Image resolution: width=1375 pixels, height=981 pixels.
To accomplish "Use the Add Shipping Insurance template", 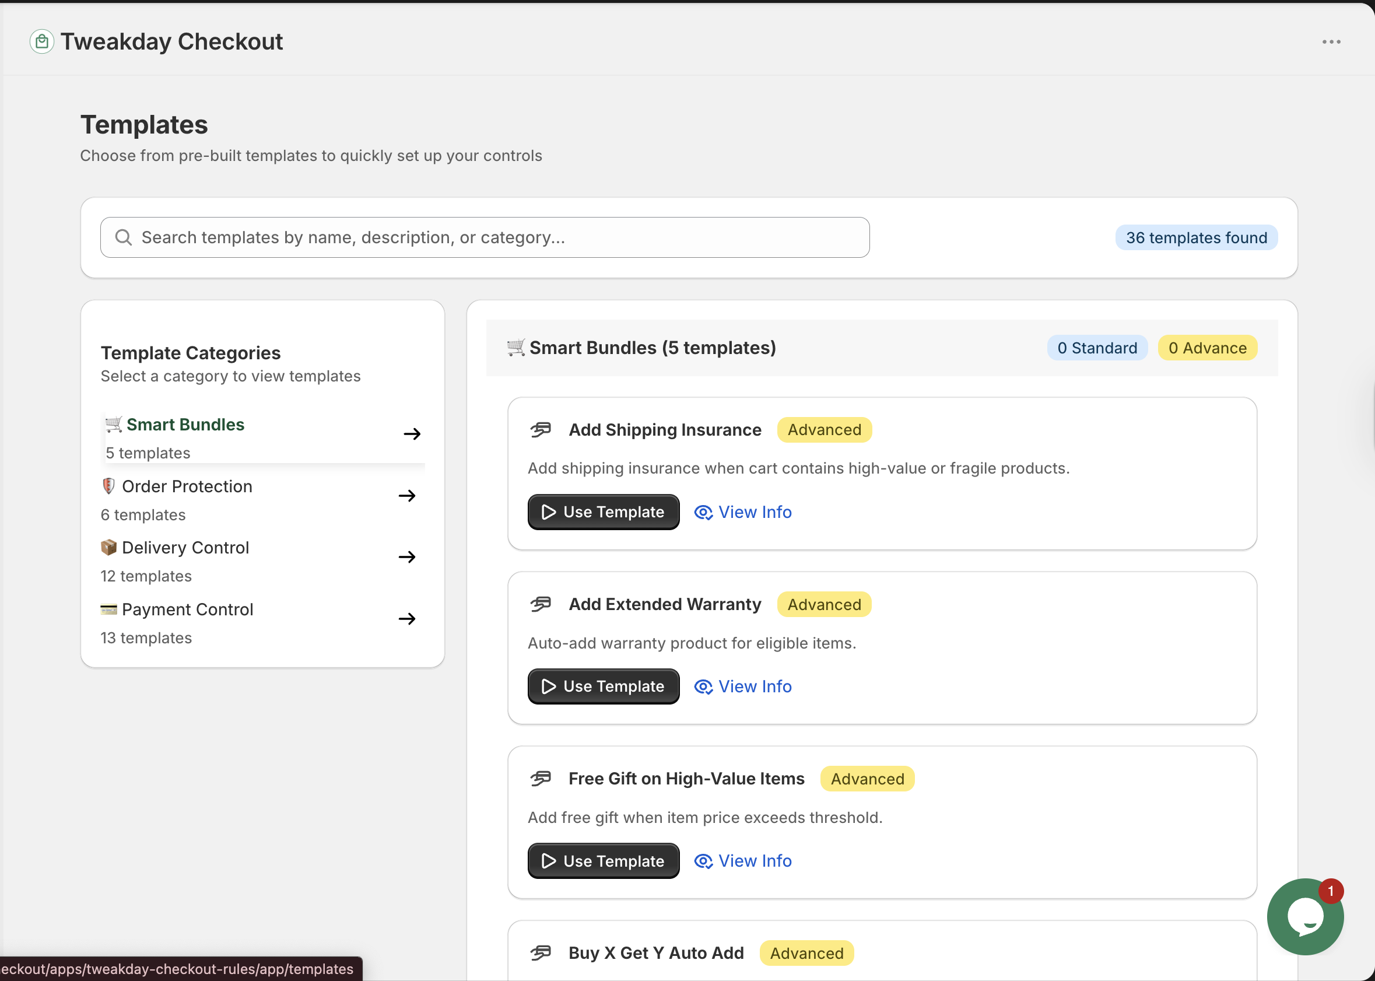I will [604, 511].
